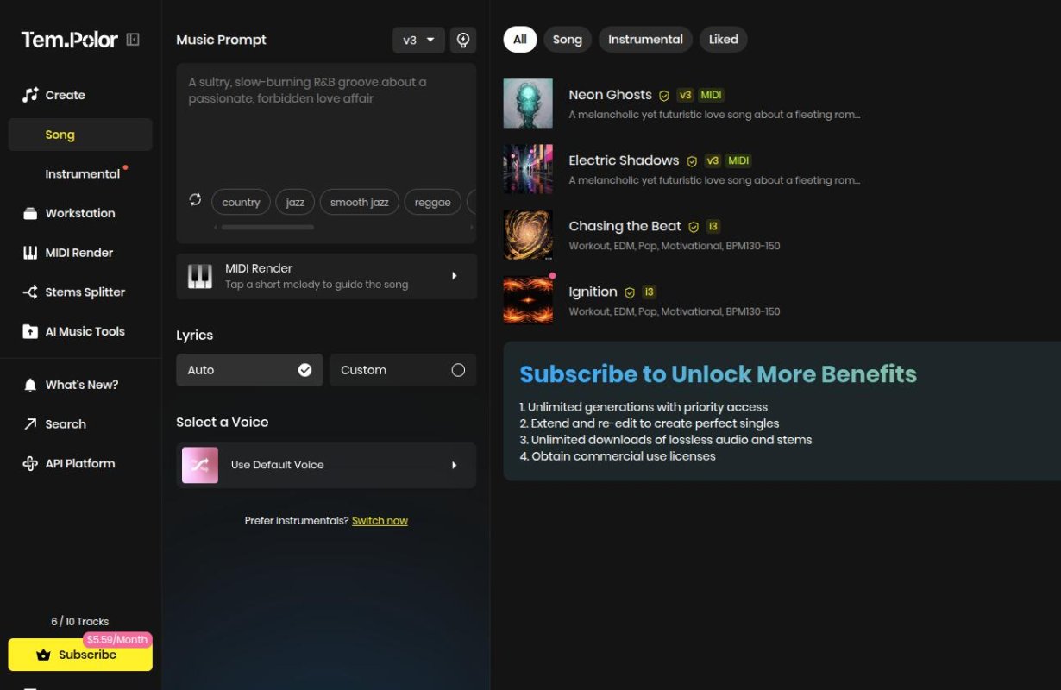Show only Liked tracks
Screen dimensions: 1061x690
[x=723, y=39]
